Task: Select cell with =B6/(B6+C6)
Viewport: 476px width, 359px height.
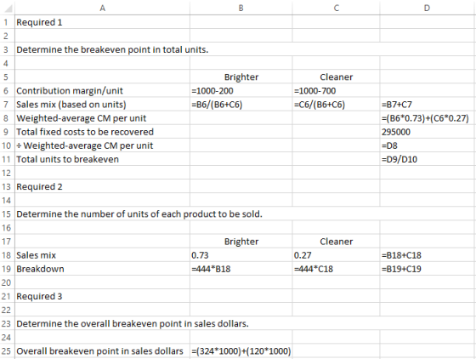Action: click(x=241, y=104)
